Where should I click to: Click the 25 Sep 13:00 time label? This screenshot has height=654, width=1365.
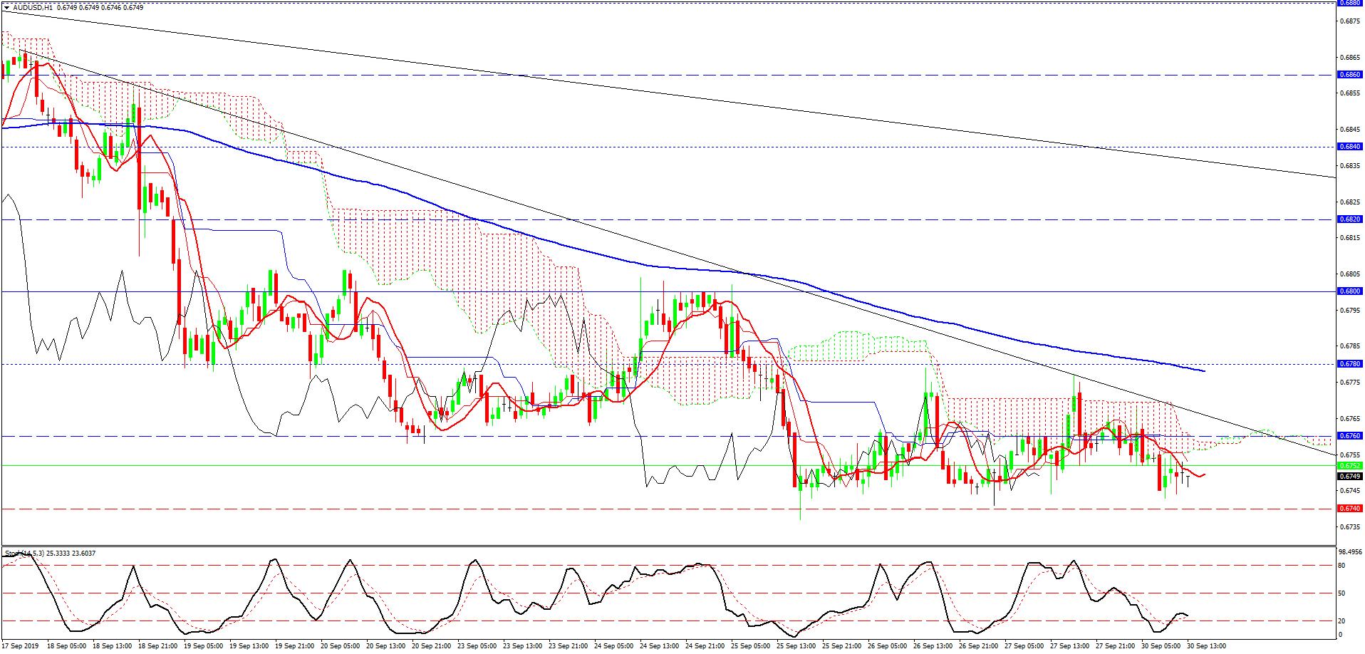point(796,646)
